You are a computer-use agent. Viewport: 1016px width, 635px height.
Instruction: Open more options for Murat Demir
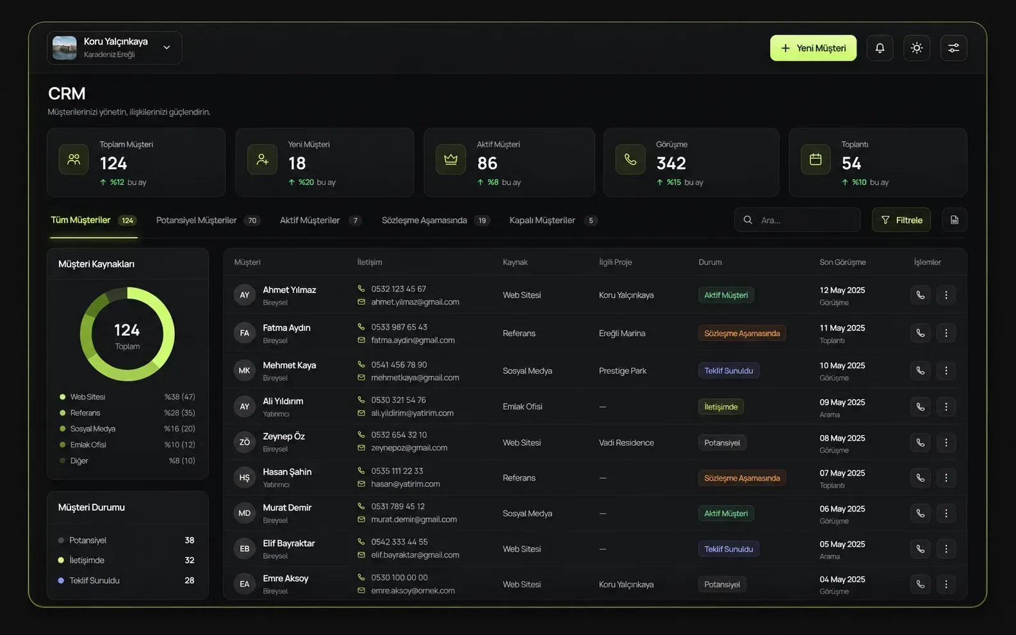click(946, 513)
